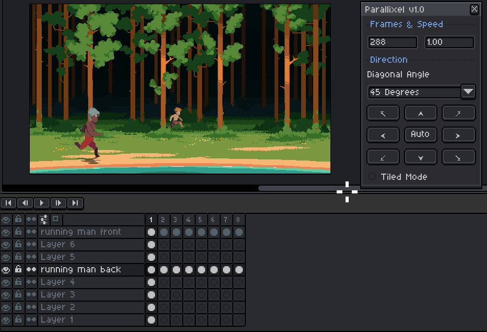Open timeline settings icon in header
Screen dimensions: 487x332
44,220
